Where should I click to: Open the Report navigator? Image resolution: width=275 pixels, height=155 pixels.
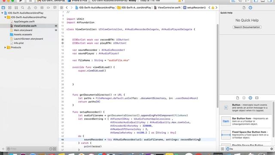point(55,8)
